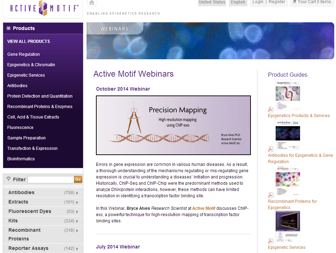This screenshot has width=336, height=253.
Task: Click the Filter funnel icon
Action: coord(9,179)
